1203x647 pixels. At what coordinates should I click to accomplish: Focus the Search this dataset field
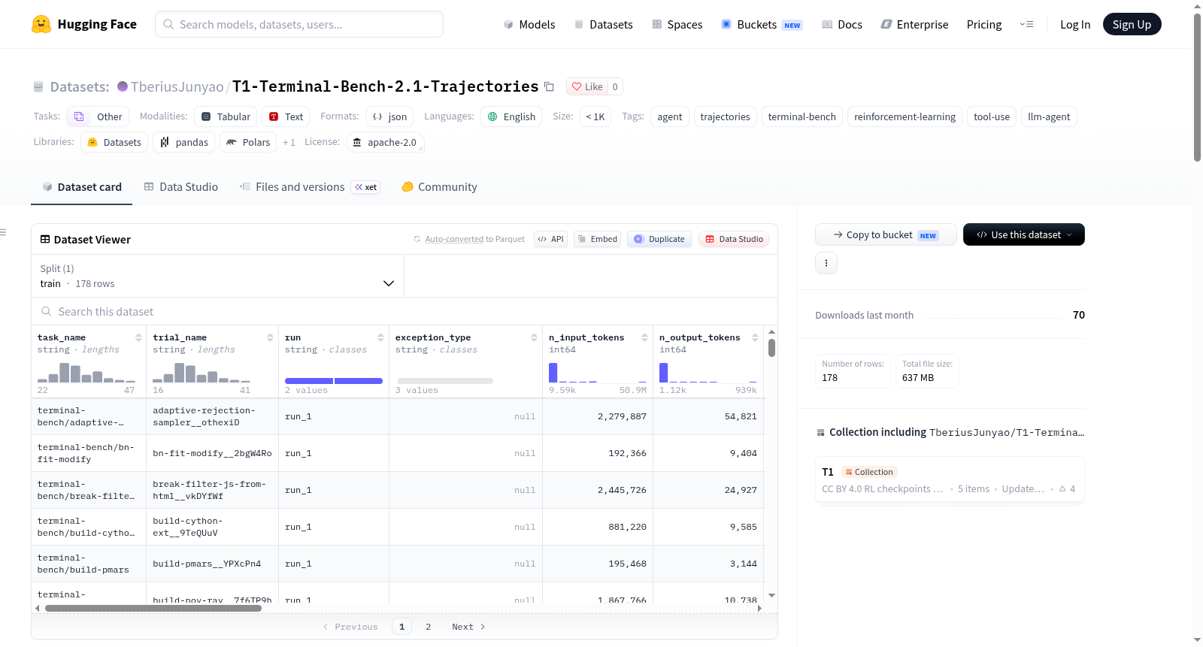tap(405, 311)
